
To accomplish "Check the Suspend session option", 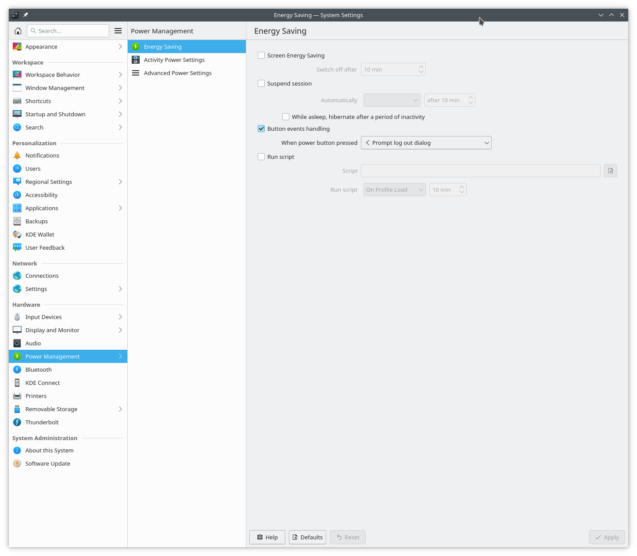I will pyautogui.click(x=261, y=83).
